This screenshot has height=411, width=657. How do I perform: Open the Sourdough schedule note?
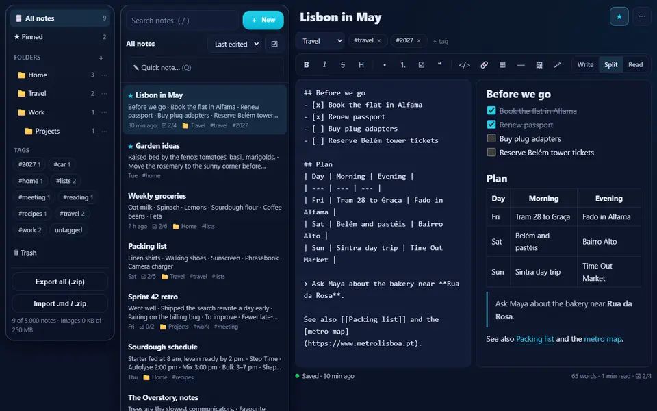click(x=205, y=362)
